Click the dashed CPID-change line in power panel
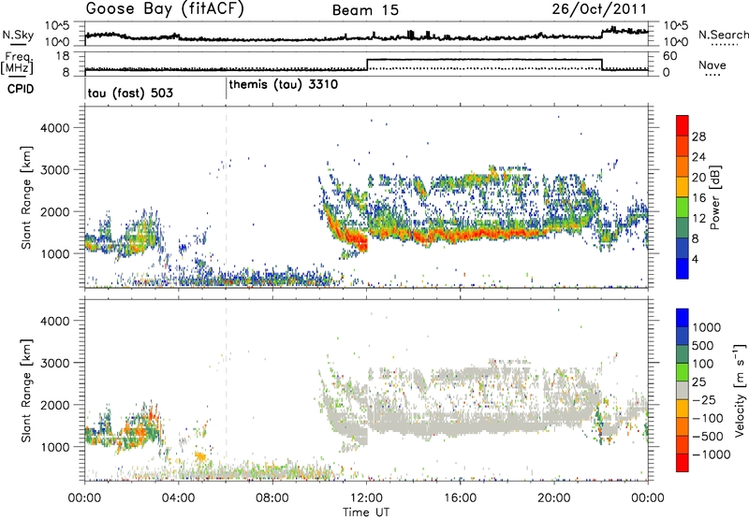749x518 pixels. pyautogui.click(x=227, y=197)
